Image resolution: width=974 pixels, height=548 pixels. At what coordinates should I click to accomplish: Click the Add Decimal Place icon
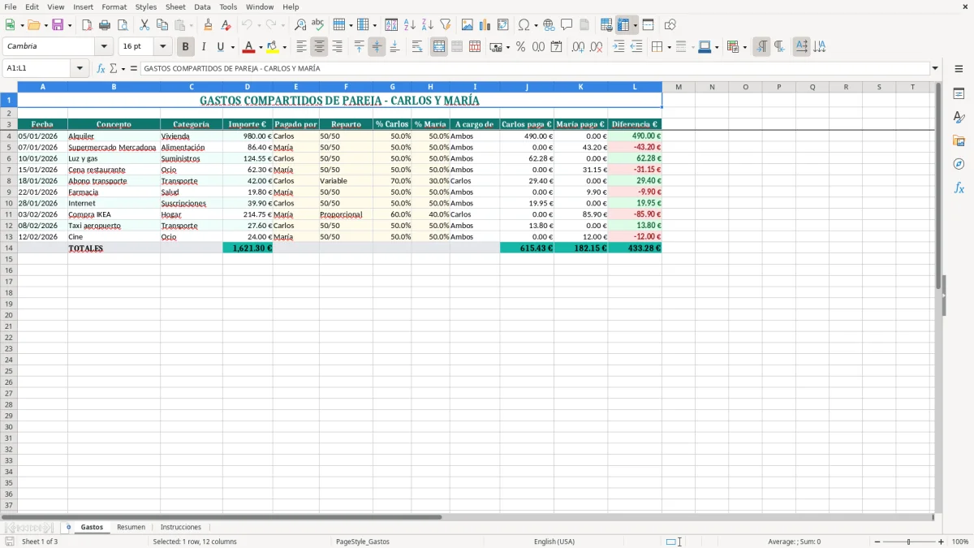click(x=578, y=47)
